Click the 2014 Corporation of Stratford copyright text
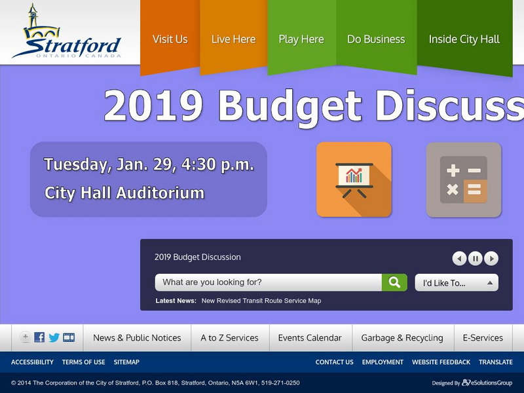 tap(155, 383)
